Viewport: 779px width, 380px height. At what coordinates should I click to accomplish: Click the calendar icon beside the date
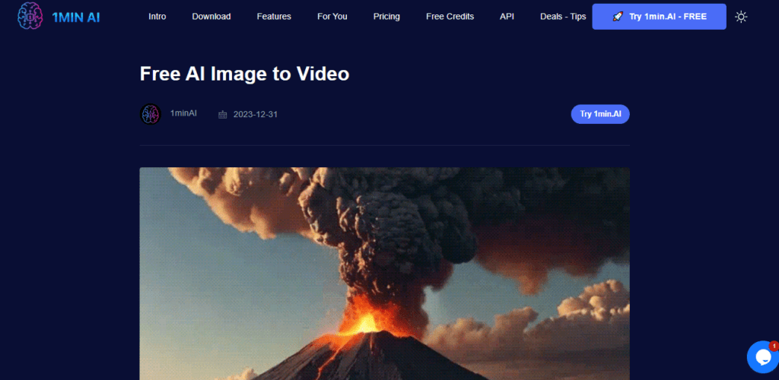pyautogui.click(x=223, y=115)
